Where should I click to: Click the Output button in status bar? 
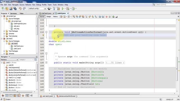click(x=7, y=99)
